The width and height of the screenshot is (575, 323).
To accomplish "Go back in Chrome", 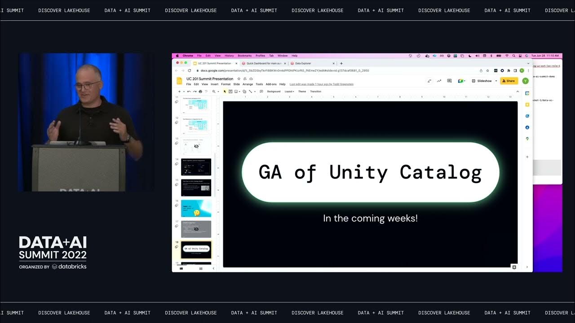I will pyautogui.click(x=177, y=70).
